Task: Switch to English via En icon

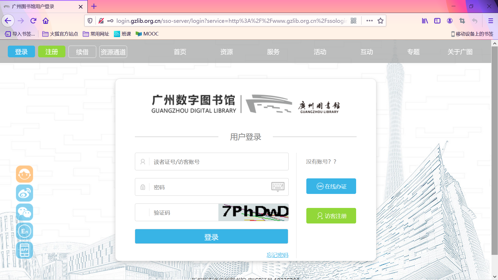Action: pyautogui.click(x=24, y=231)
